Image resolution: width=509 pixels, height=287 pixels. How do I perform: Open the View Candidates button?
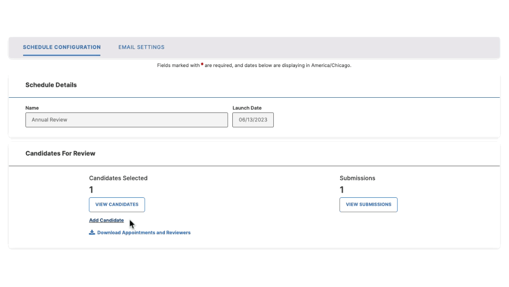(117, 205)
